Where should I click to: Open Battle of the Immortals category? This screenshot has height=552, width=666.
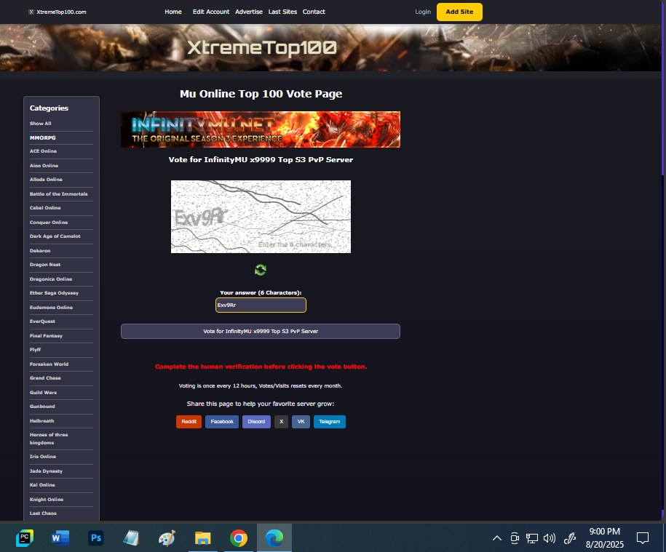59,194
